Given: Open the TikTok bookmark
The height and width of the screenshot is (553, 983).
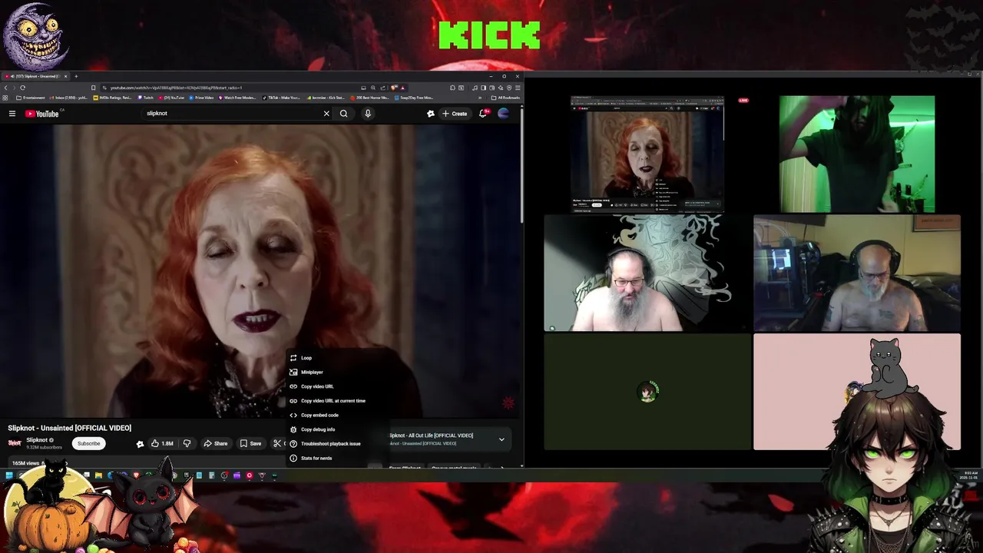Looking at the screenshot, I should (281, 98).
